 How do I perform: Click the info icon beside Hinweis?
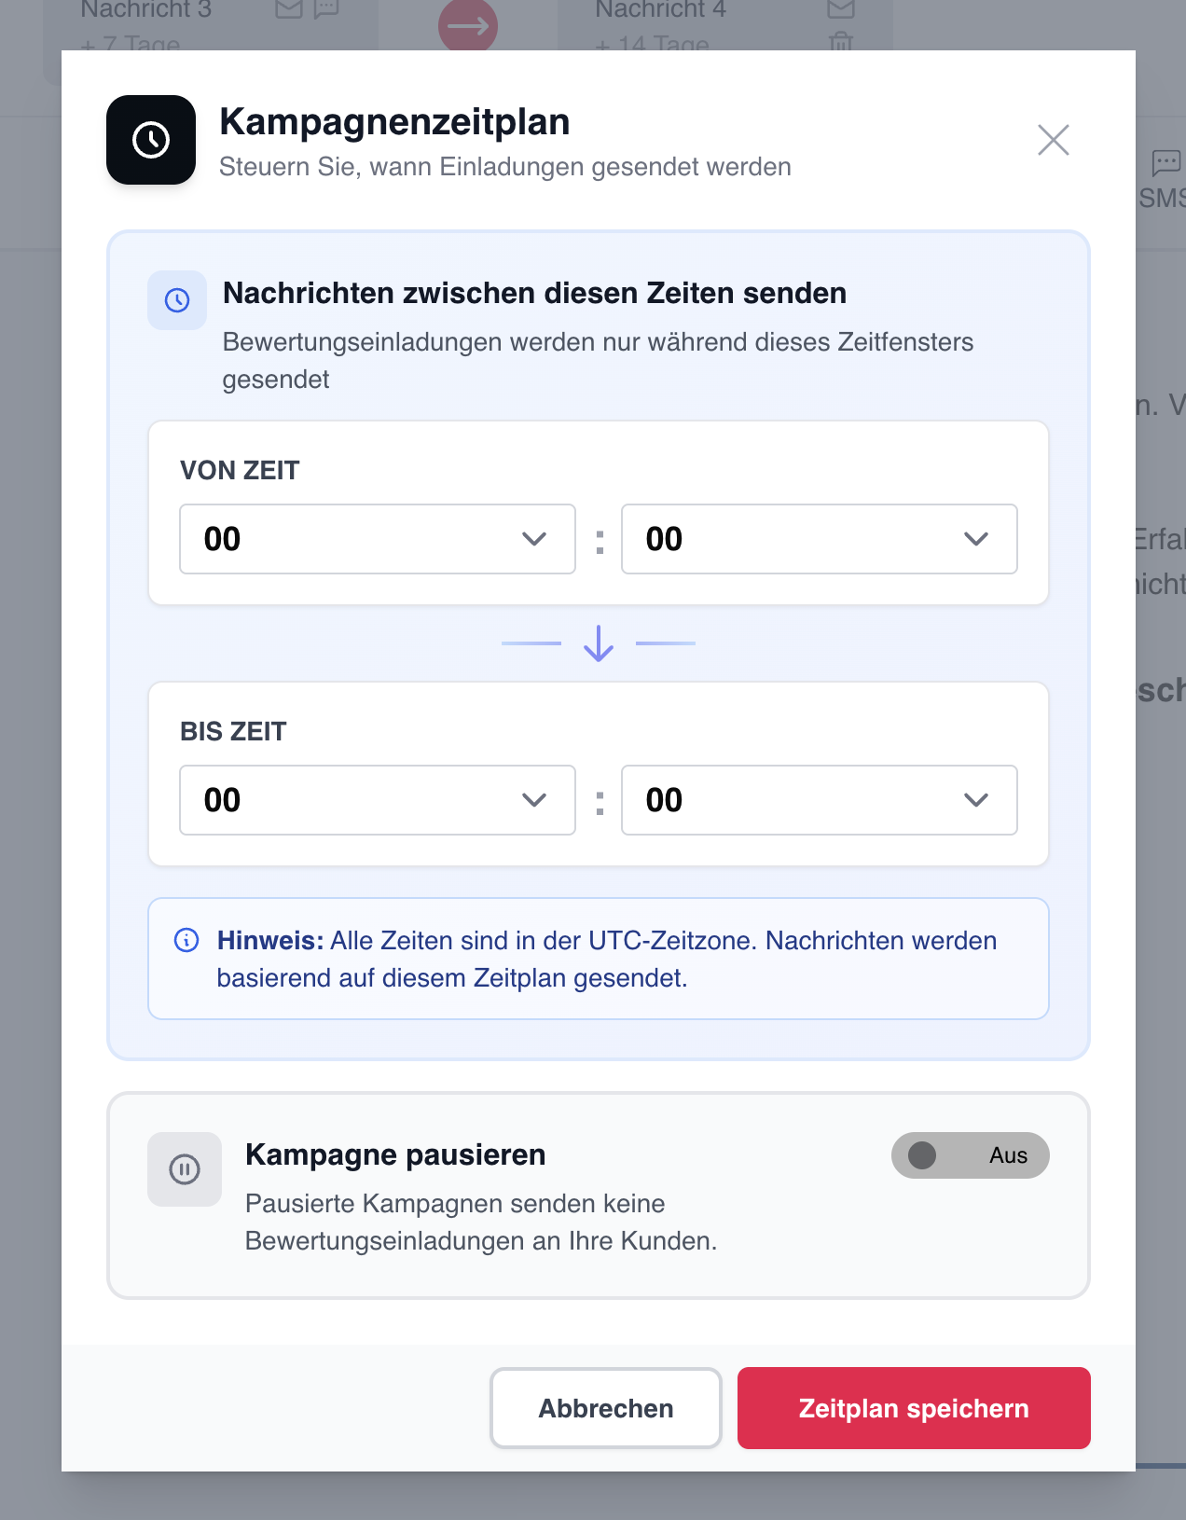tap(186, 940)
